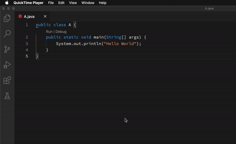Open the QuickTime Player menu
Screen dimensions: 236x144
28,3
